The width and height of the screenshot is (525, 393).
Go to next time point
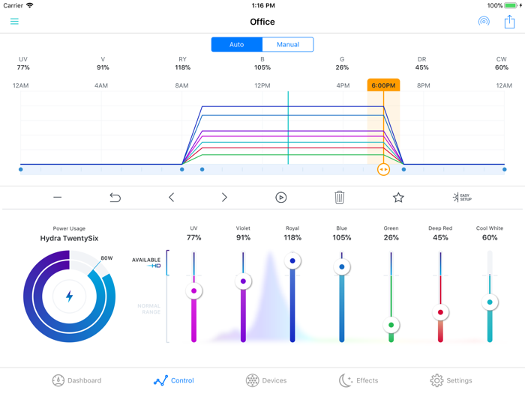tap(224, 198)
